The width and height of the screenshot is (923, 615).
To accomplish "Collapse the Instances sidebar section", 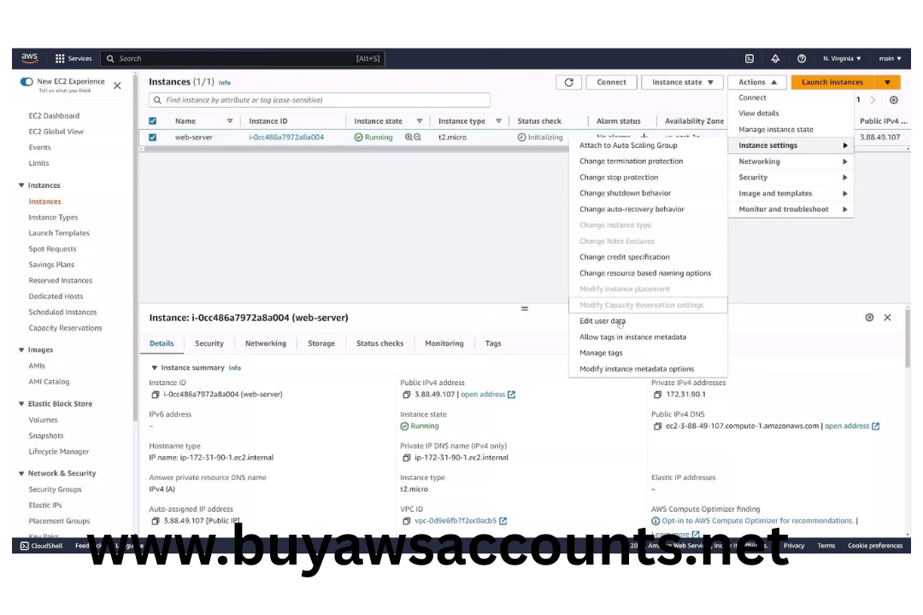I will pyautogui.click(x=21, y=184).
